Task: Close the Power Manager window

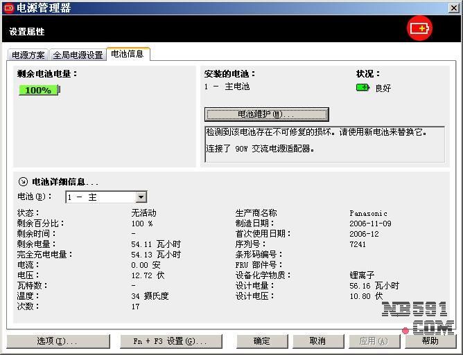Action: tap(453, 8)
